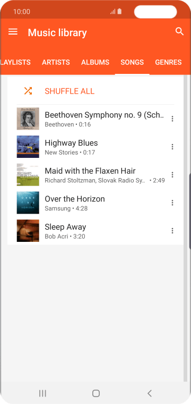The width and height of the screenshot is (191, 404).
Task: Tap the Android back arrow
Action: click(150, 393)
